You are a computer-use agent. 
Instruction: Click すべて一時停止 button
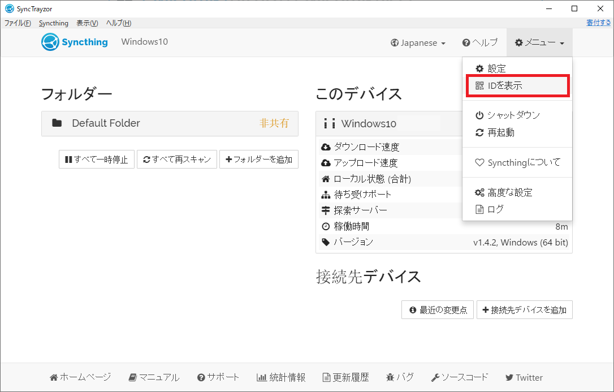pyautogui.click(x=97, y=160)
